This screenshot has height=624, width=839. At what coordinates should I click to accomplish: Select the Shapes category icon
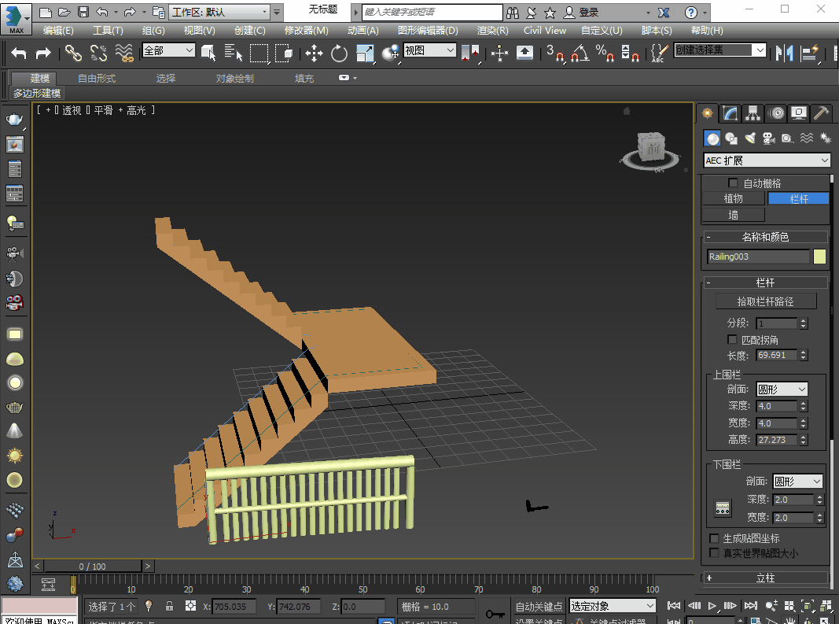[731, 138]
